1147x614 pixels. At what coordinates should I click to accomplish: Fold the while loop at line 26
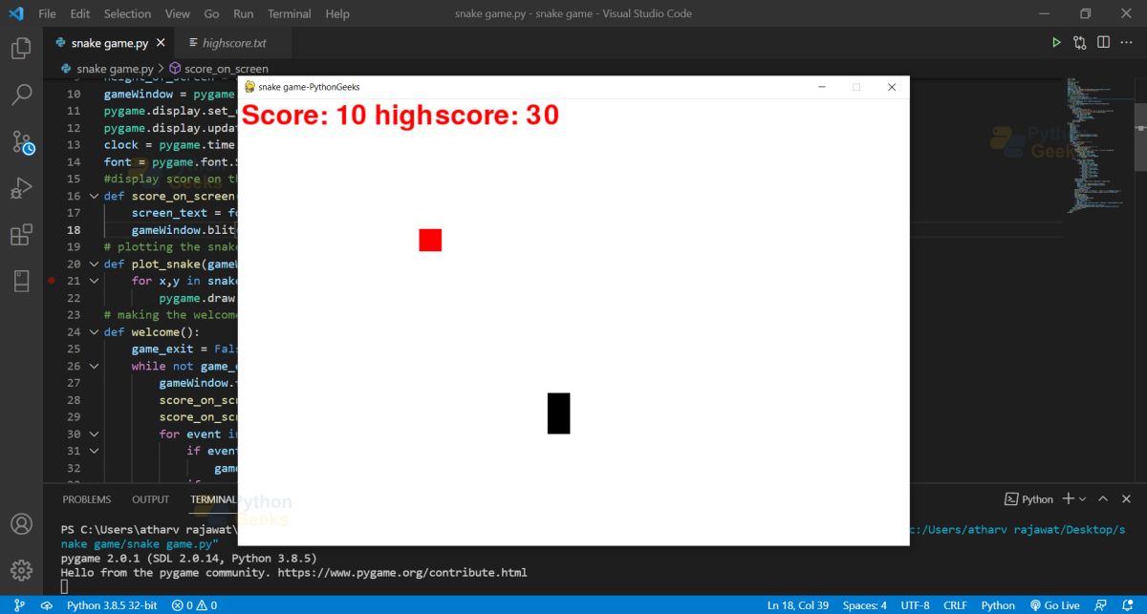(x=94, y=366)
